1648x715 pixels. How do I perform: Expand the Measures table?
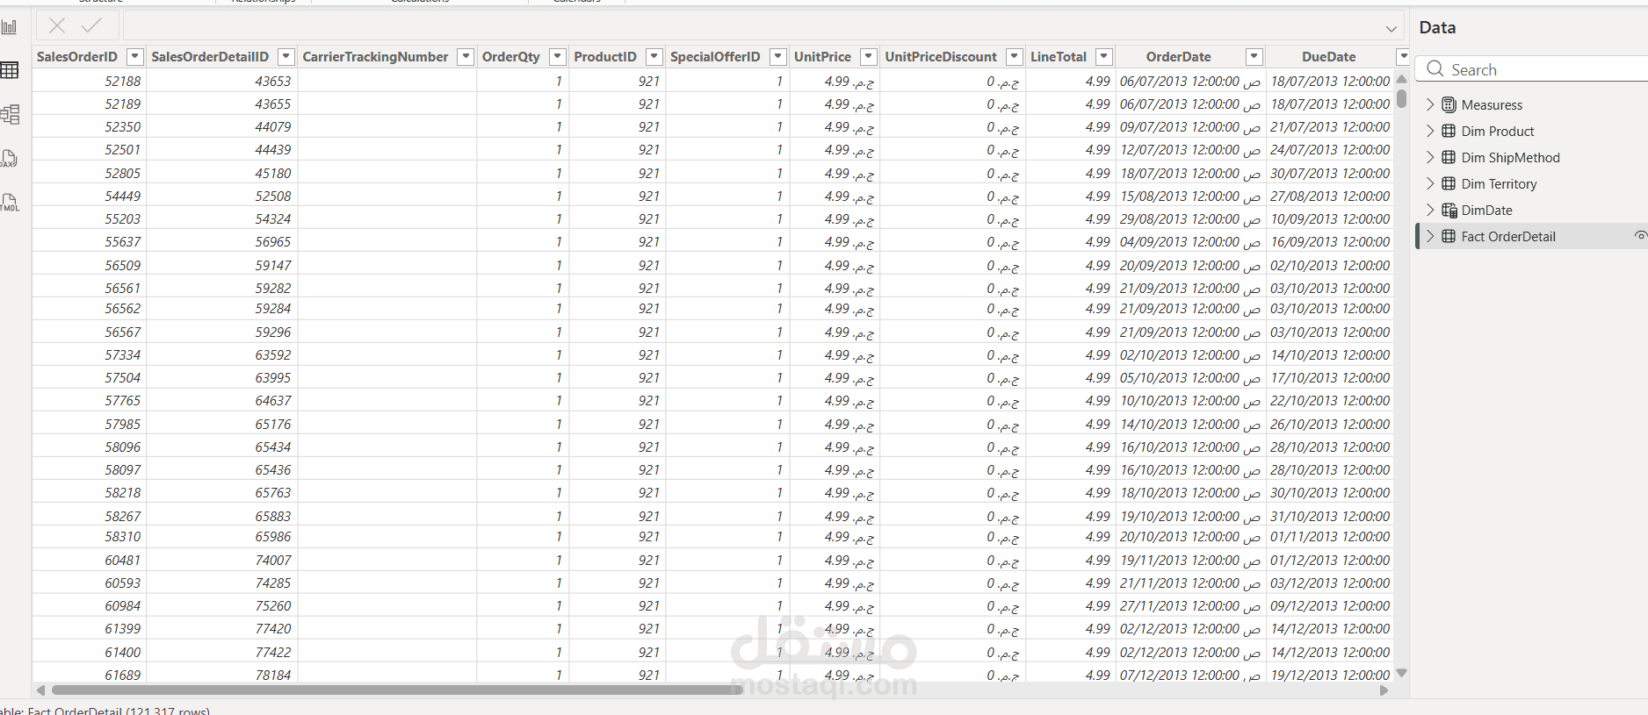click(1430, 104)
